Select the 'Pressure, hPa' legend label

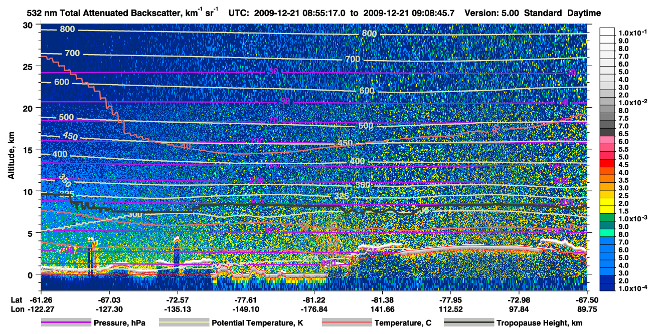click(119, 323)
